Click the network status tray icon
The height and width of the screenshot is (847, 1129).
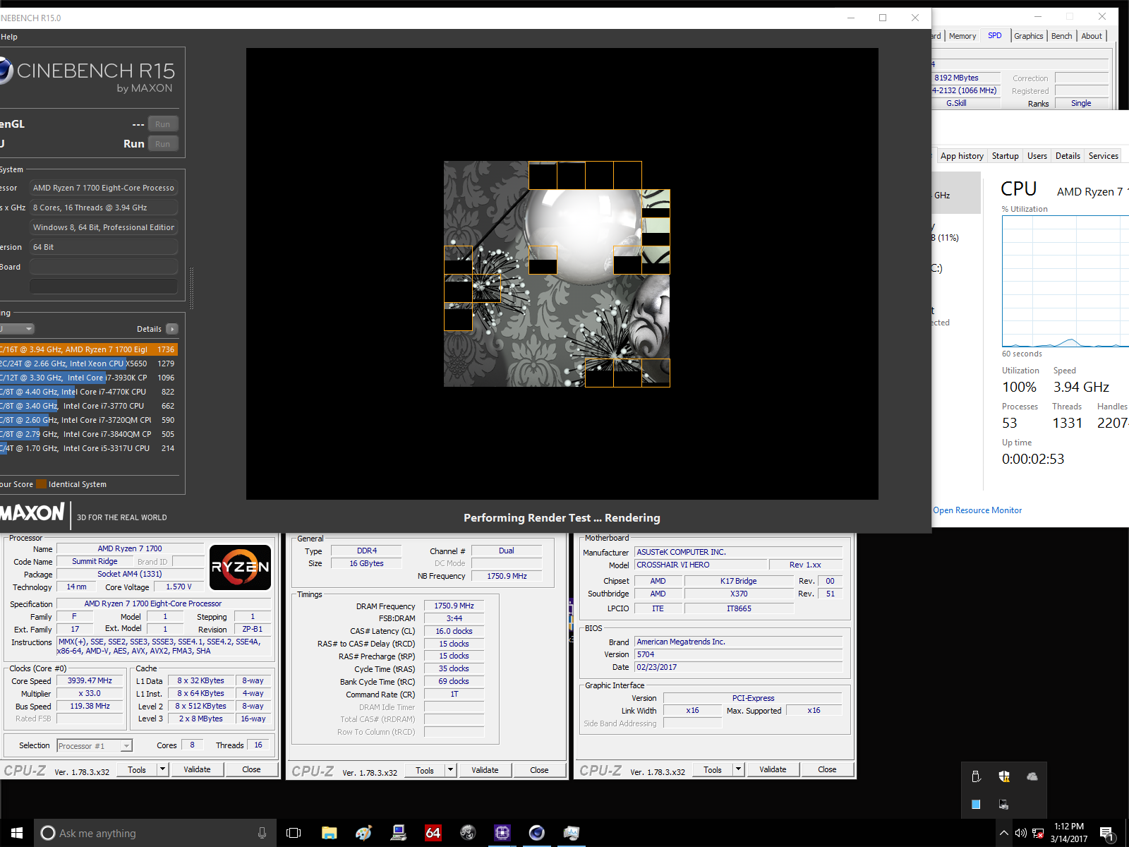[1038, 833]
